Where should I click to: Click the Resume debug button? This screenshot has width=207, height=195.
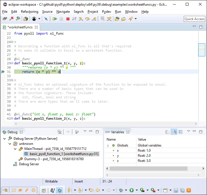pyautogui.click(x=55, y=19)
